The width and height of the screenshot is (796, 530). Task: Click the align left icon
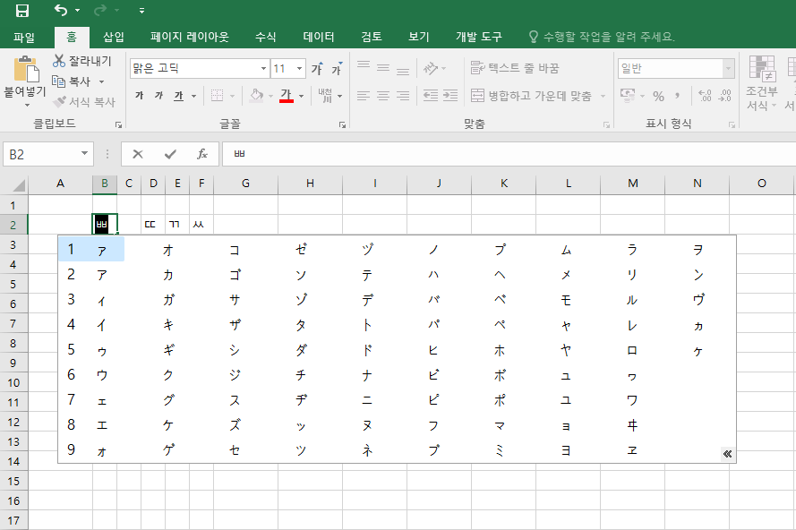(x=364, y=96)
